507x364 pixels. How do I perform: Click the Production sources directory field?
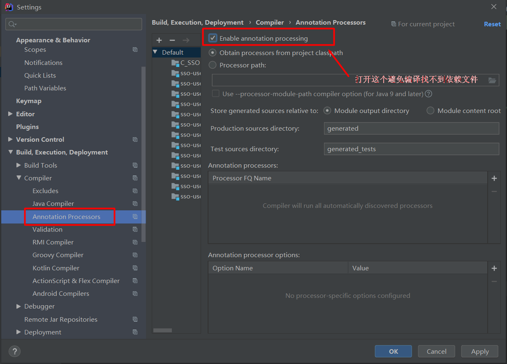[x=411, y=129]
